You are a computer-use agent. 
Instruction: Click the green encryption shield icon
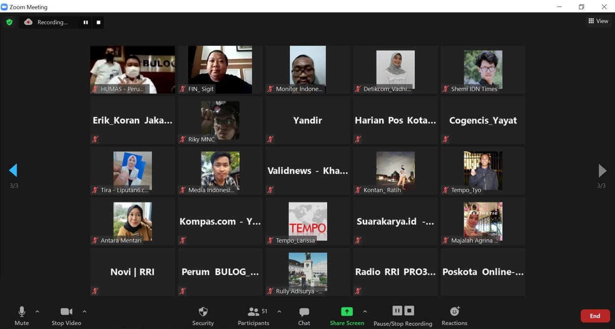pos(9,22)
